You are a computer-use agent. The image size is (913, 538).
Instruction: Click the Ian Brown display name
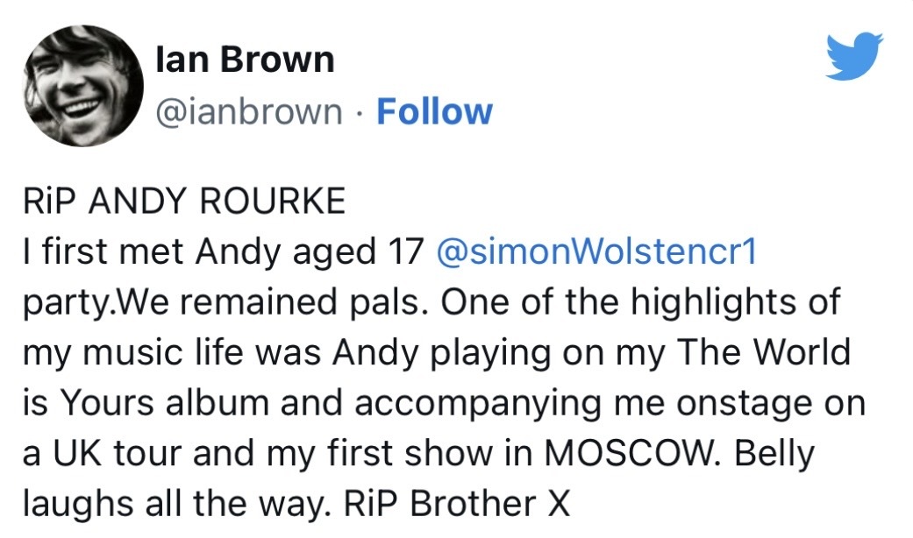point(245,60)
